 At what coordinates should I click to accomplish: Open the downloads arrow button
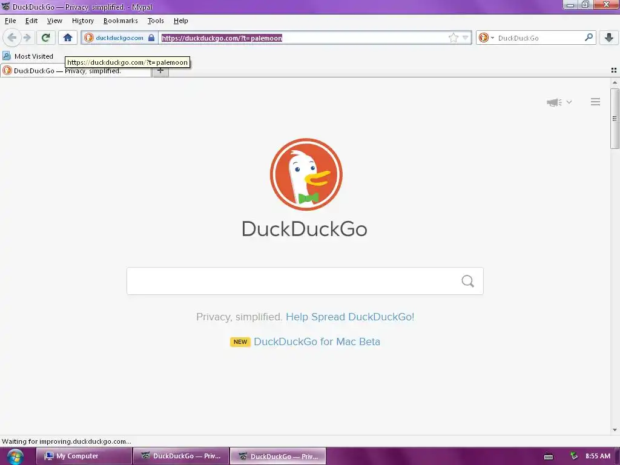pyautogui.click(x=609, y=38)
